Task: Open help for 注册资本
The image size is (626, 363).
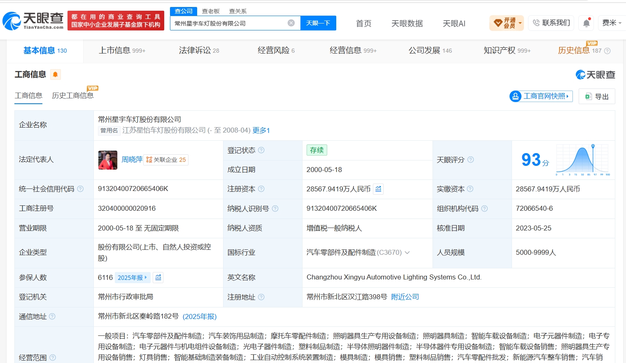Action: click(x=261, y=189)
